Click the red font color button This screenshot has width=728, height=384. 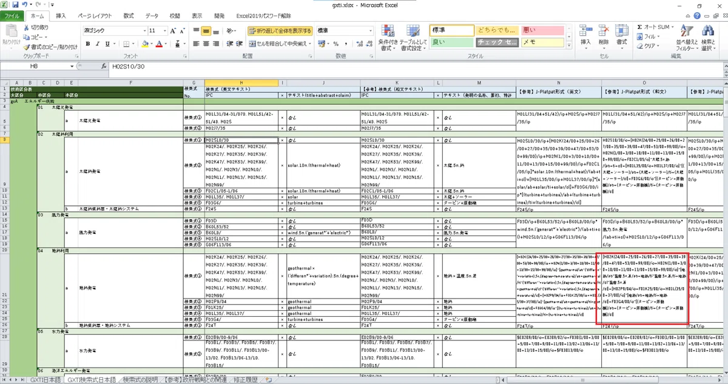(159, 44)
